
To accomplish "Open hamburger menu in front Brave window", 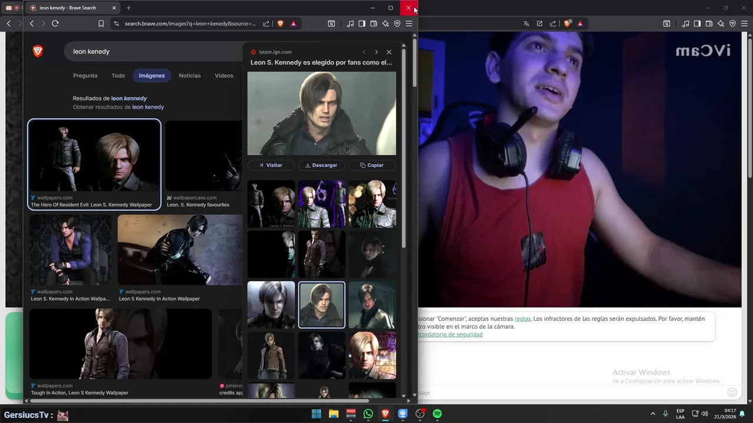I will (409, 23).
